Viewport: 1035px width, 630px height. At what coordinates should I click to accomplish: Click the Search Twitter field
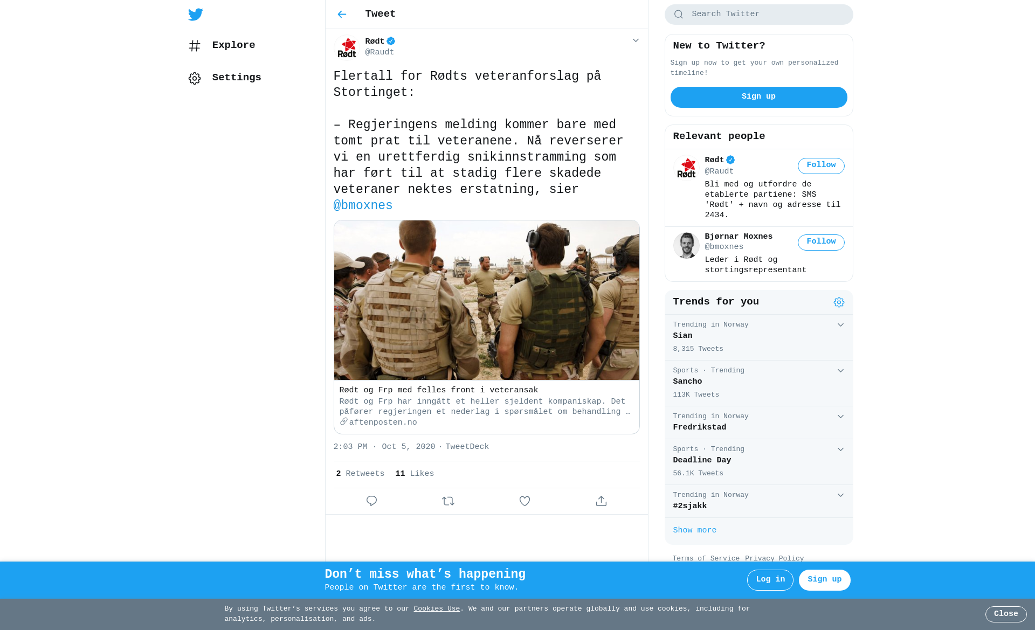(x=758, y=15)
